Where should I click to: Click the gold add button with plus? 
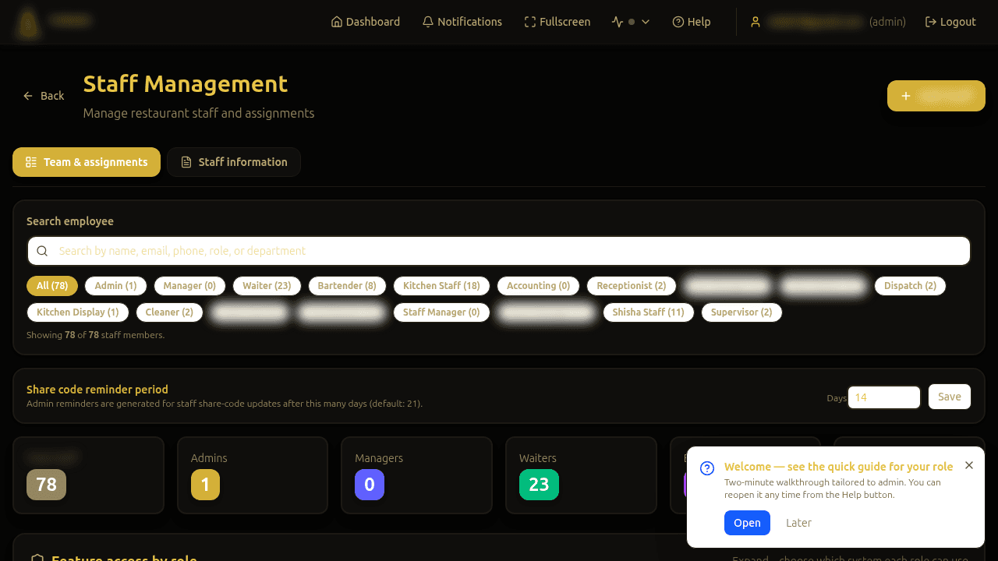pyautogui.click(x=936, y=96)
